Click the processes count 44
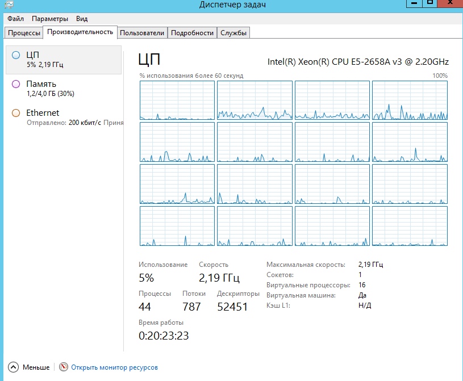The height and width of the screenshot is (381, 463). coord(145,307)
